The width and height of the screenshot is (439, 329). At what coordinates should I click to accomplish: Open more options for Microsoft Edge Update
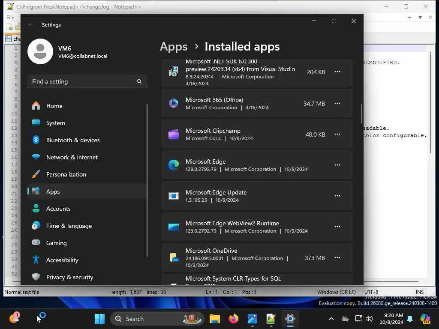337,196
